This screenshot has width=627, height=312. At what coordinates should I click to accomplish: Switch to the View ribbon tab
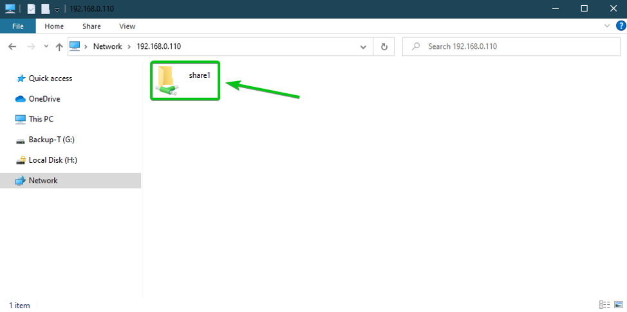coord(127,26)
